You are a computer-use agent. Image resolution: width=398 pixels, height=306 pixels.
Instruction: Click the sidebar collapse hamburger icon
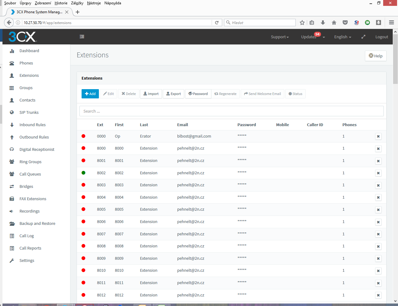click(82, 37)
